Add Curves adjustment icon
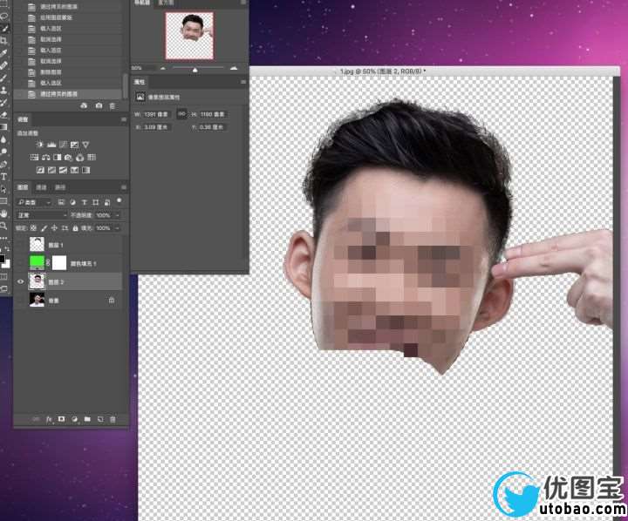628x521 pixels. pyautogui.click(x=64, y=145)
